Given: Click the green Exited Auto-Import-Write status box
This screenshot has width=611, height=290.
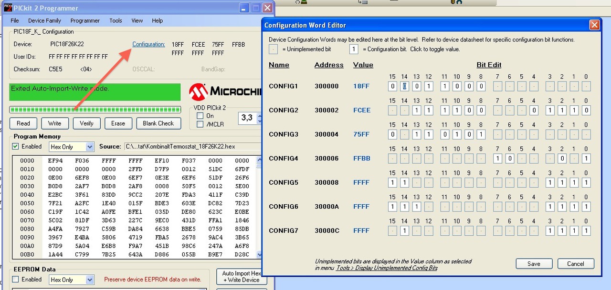Looking at the screenshot, I should [95, 92].
